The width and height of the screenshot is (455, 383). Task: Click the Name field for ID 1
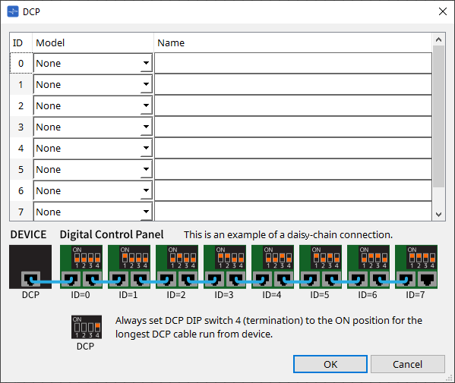[x=293, y=84]
